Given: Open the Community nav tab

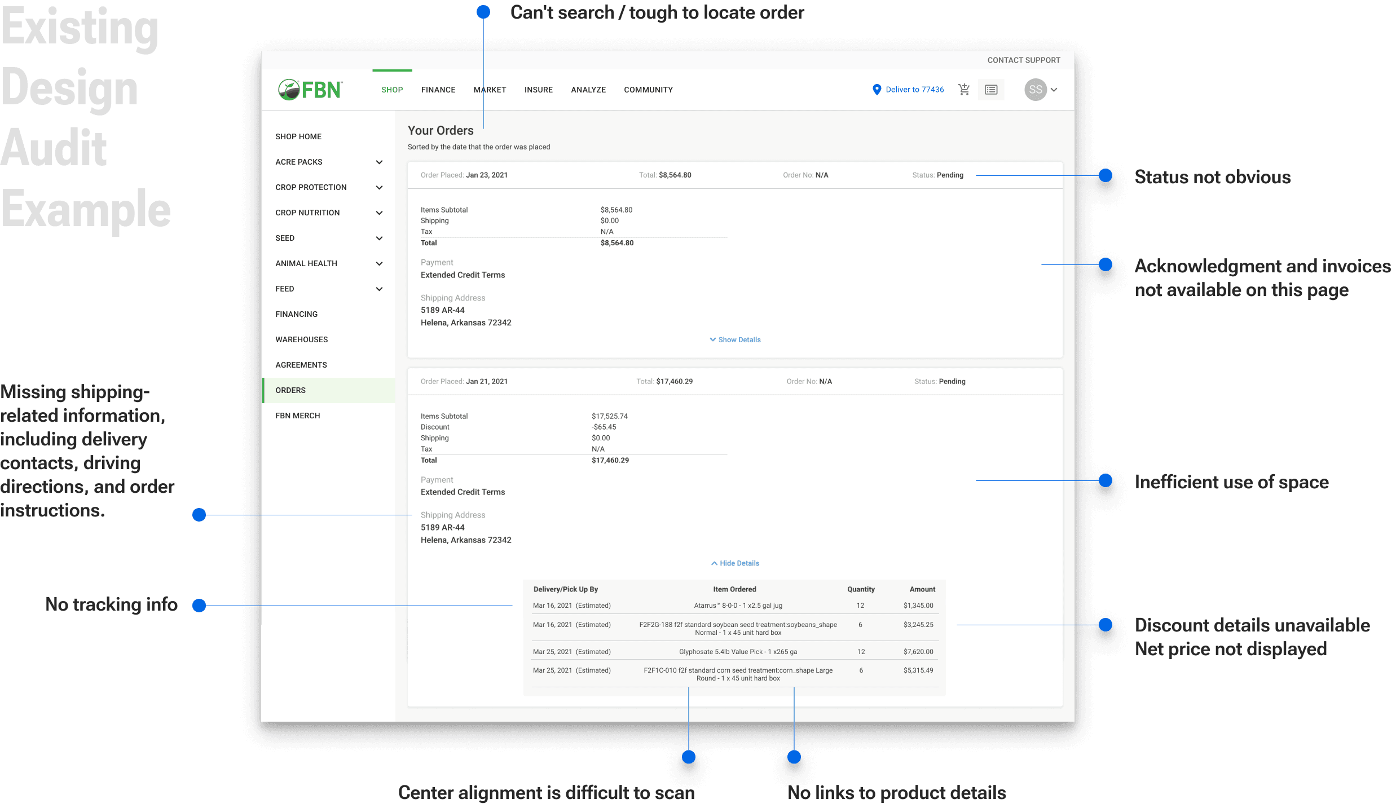Looking at the screenshot, I should (648, 90).
